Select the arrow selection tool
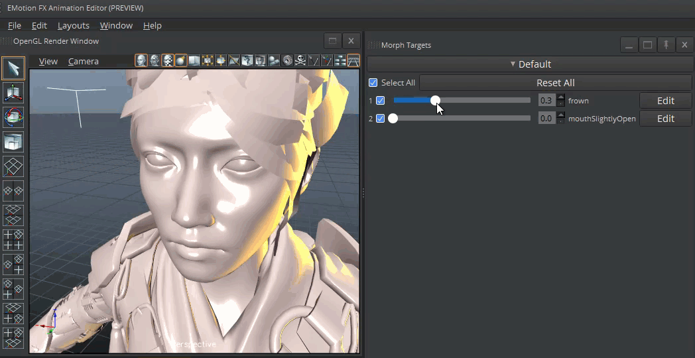695x358 pixels. click(13, 68)
